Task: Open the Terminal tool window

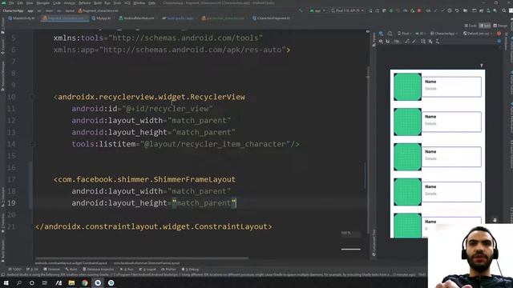Action: pyautogui.click(x=51, y=270)
